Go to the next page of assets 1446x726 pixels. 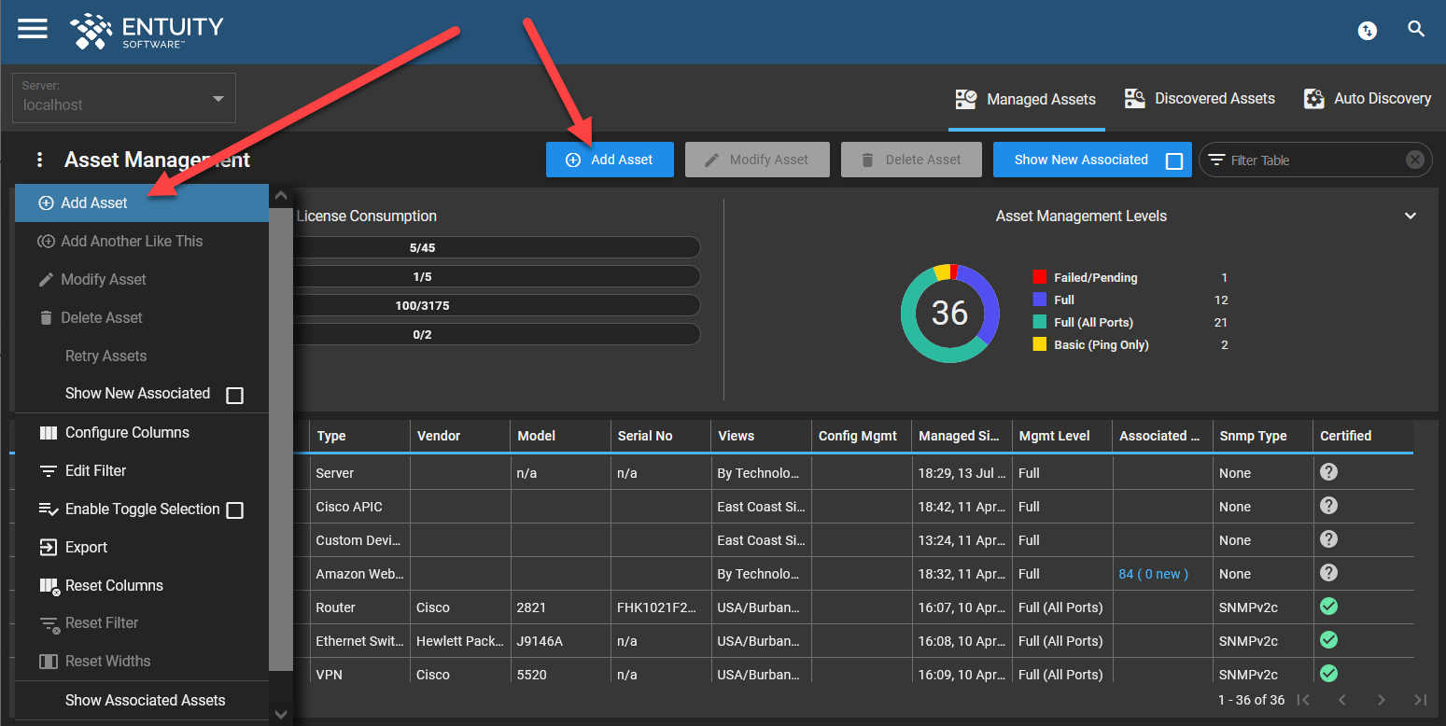pyautogui.click(x=1381, y=698)
